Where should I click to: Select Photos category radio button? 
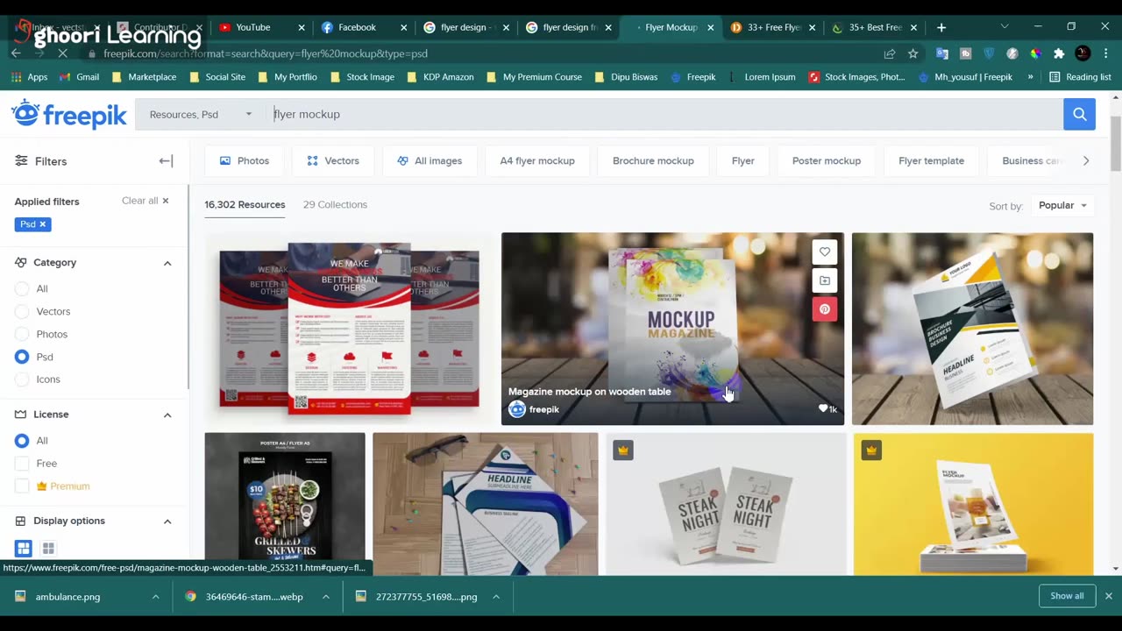[x=22, y=334]
